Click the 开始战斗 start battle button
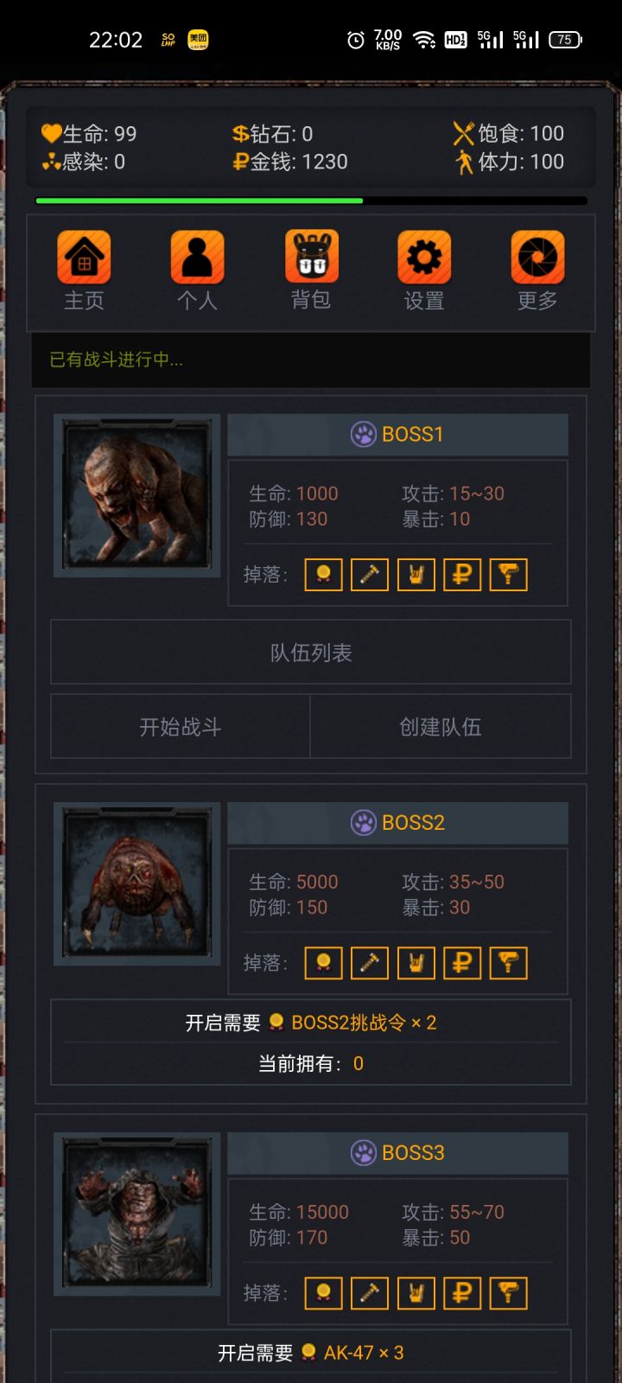Viewport: 622px width, 1383px height. 181,727
